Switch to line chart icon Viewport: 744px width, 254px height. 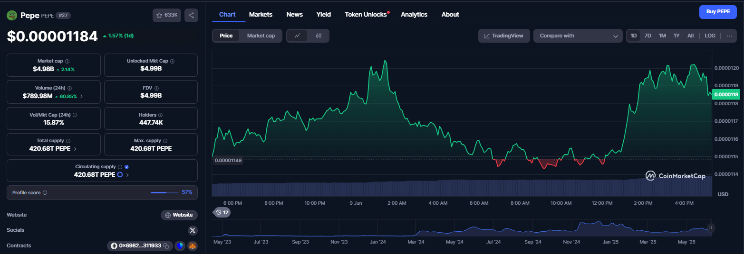coord(297,36)
